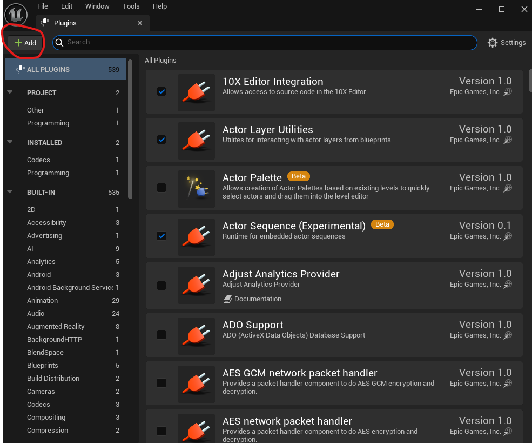Select the Other category under PROJECT
This screenshot has width=532, height=443.
point(36,110)
